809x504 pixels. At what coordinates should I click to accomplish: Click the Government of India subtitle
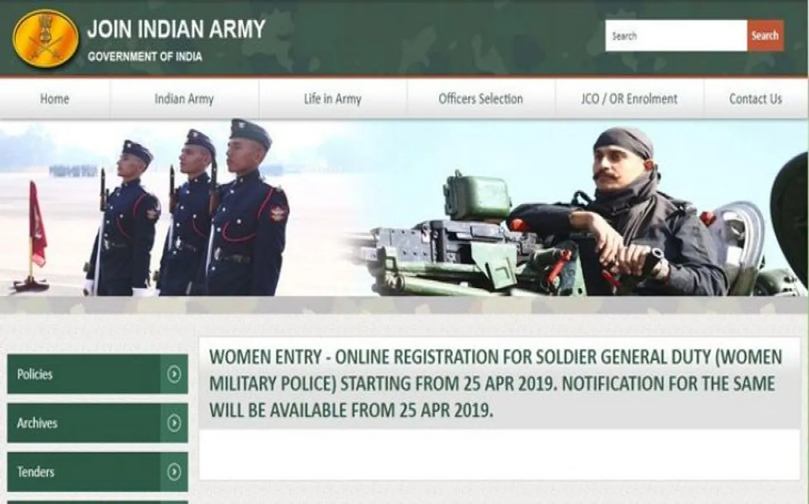point(145,57)
